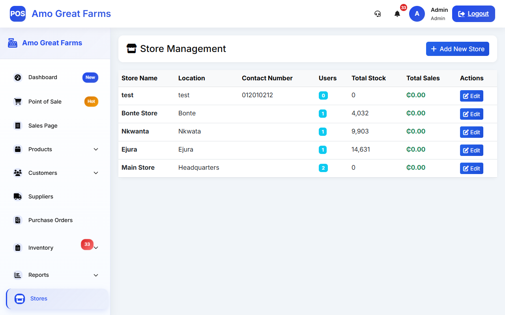Click the stock value 14,631
505x315 pixels.
(x=361, y=150)
